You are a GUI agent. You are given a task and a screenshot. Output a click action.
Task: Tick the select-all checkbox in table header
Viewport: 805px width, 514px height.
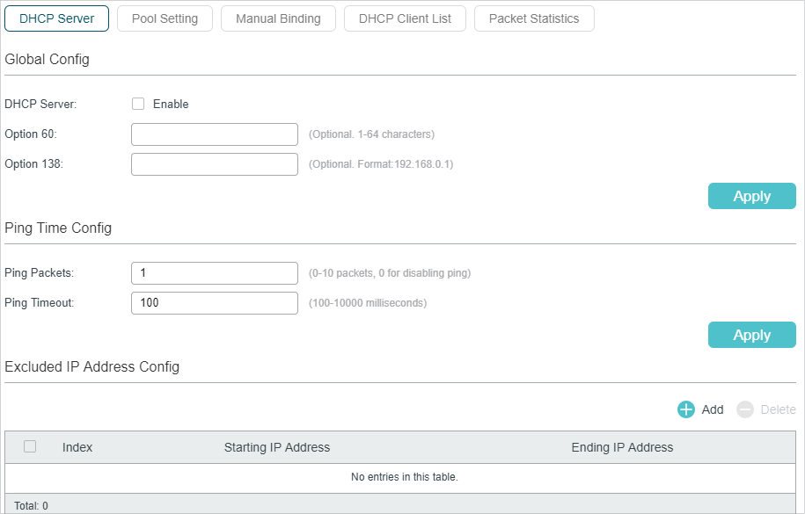tap(30, 446)
